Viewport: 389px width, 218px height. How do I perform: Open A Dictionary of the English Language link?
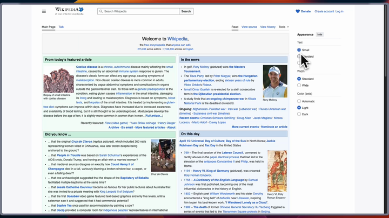tap(219, 180)
